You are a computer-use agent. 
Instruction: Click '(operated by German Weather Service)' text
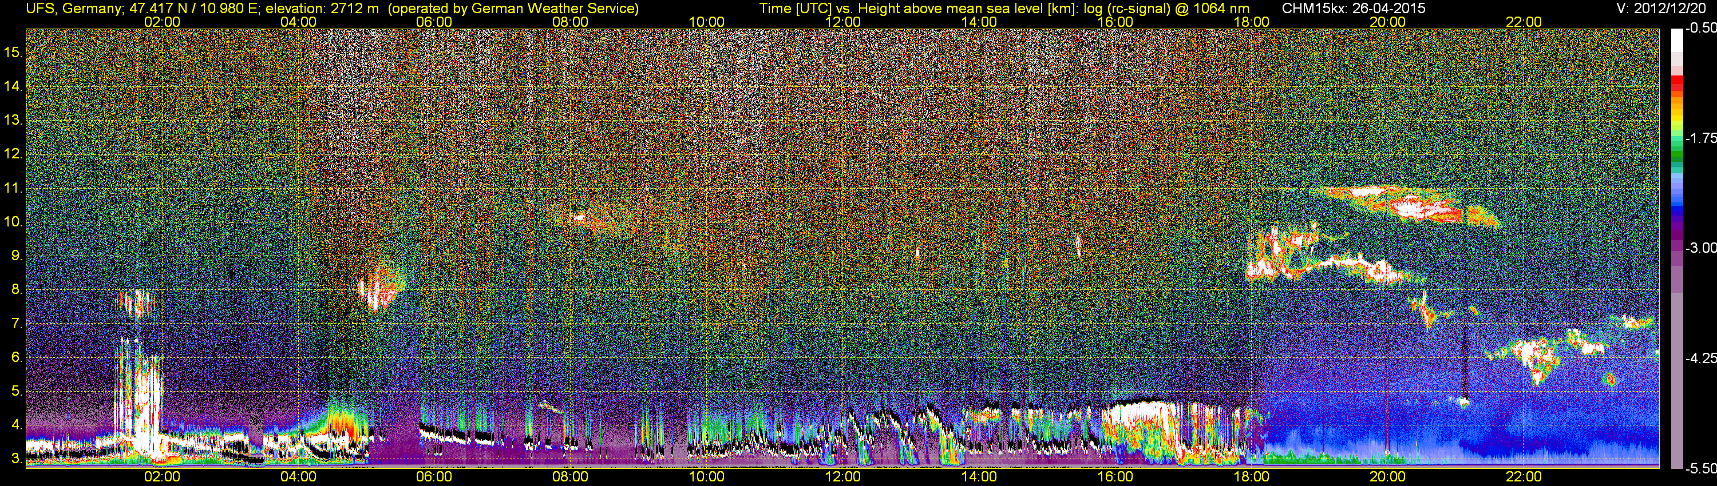(x=513, y=9)
